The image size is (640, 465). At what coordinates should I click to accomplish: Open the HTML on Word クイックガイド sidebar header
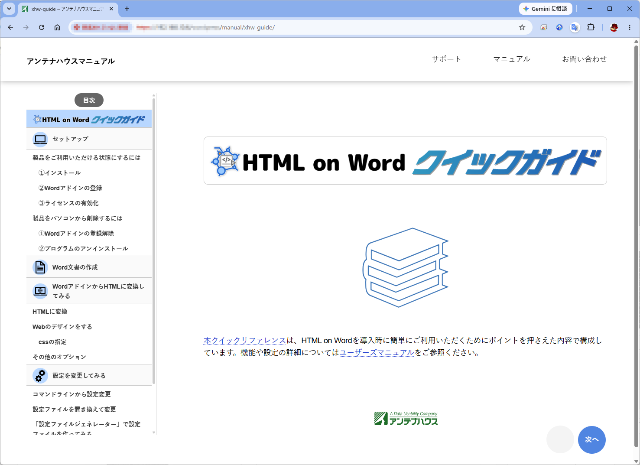tap(89, 119)
